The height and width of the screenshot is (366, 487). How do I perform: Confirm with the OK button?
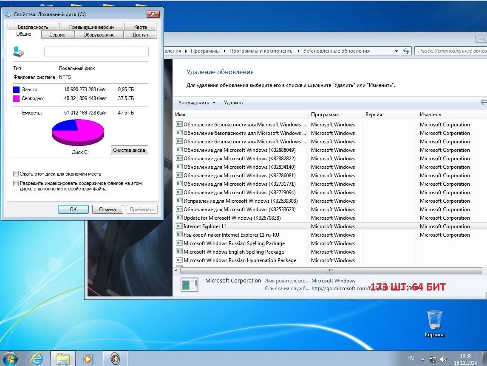73,209
